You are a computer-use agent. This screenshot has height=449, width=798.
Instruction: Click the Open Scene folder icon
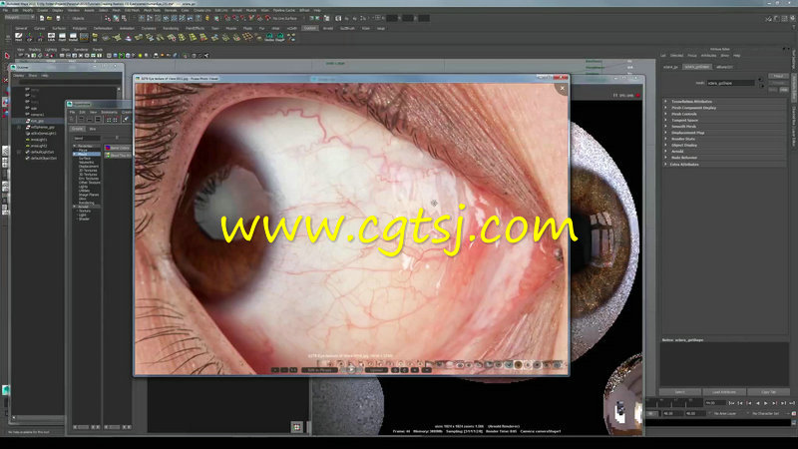[49, 18]
